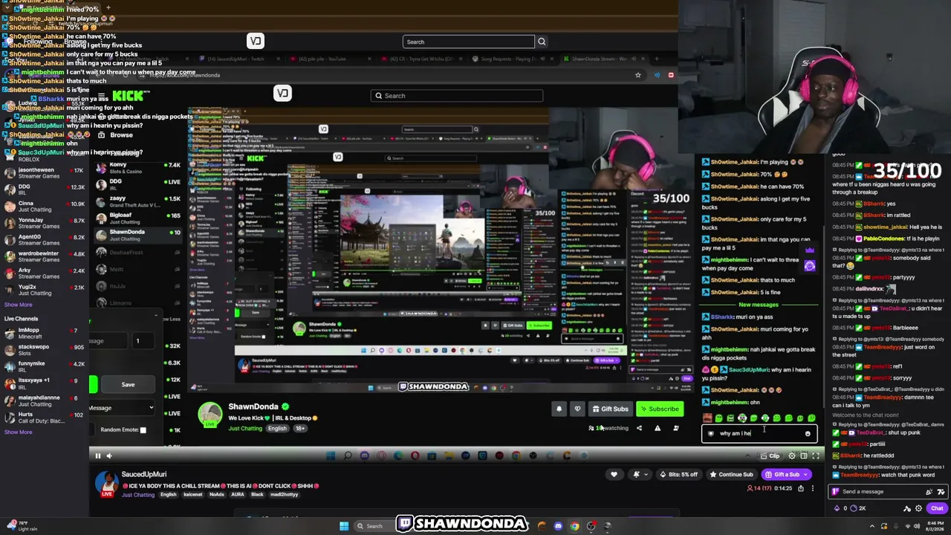Click the kaicenat stream tag

point(192,495)
